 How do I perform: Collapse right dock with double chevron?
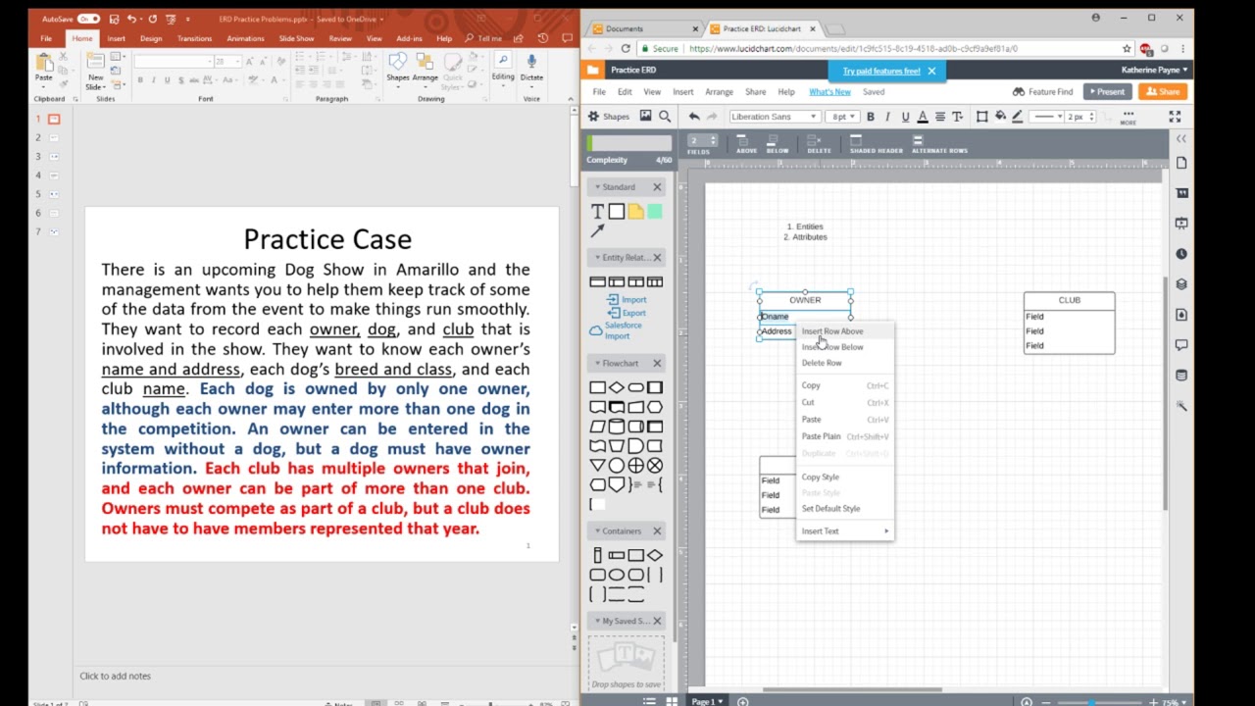click(1181, 139)
